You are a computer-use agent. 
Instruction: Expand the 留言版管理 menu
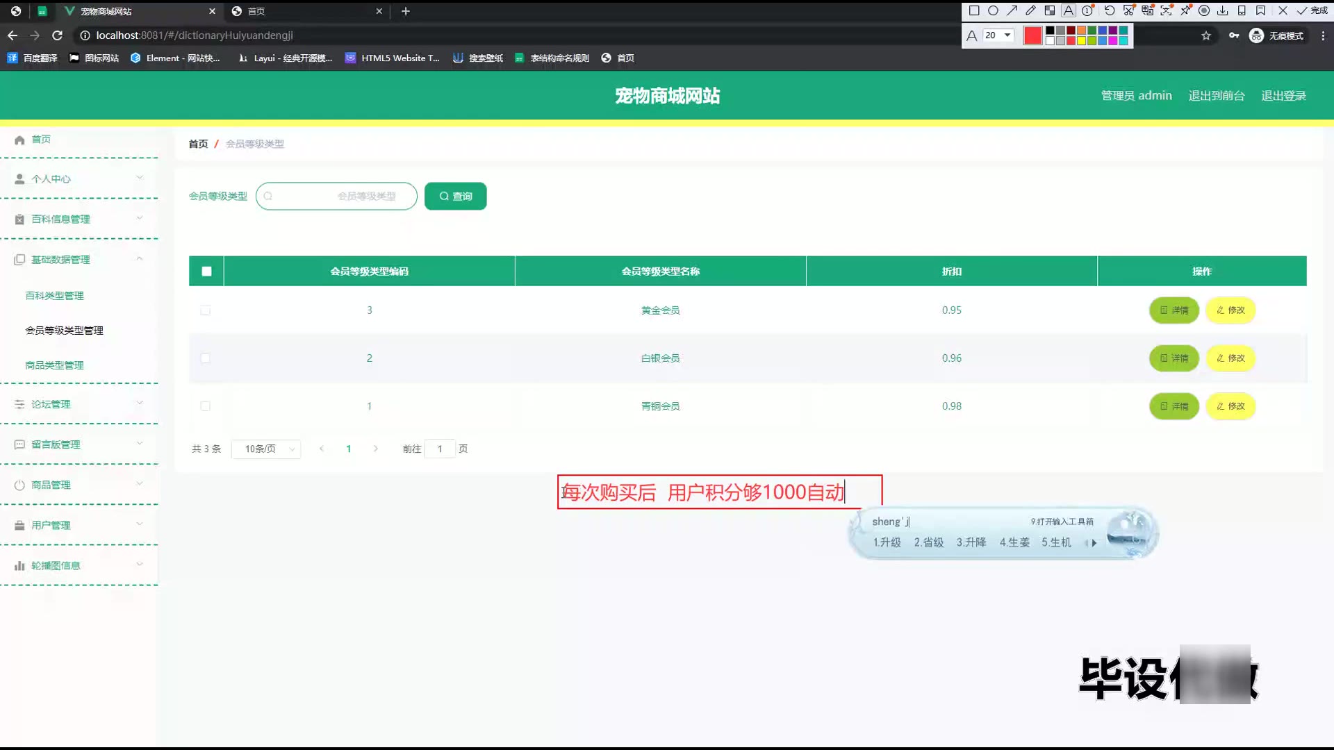(x=79, y=444)
